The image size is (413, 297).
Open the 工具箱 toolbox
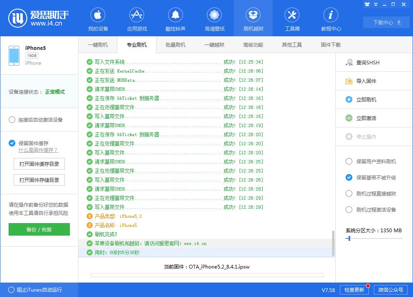pos(292,18)
